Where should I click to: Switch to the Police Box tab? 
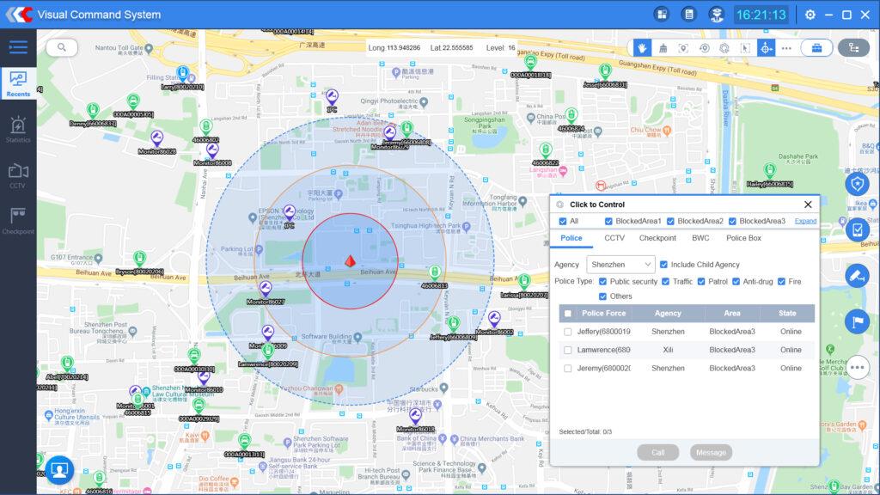[743, 238]
